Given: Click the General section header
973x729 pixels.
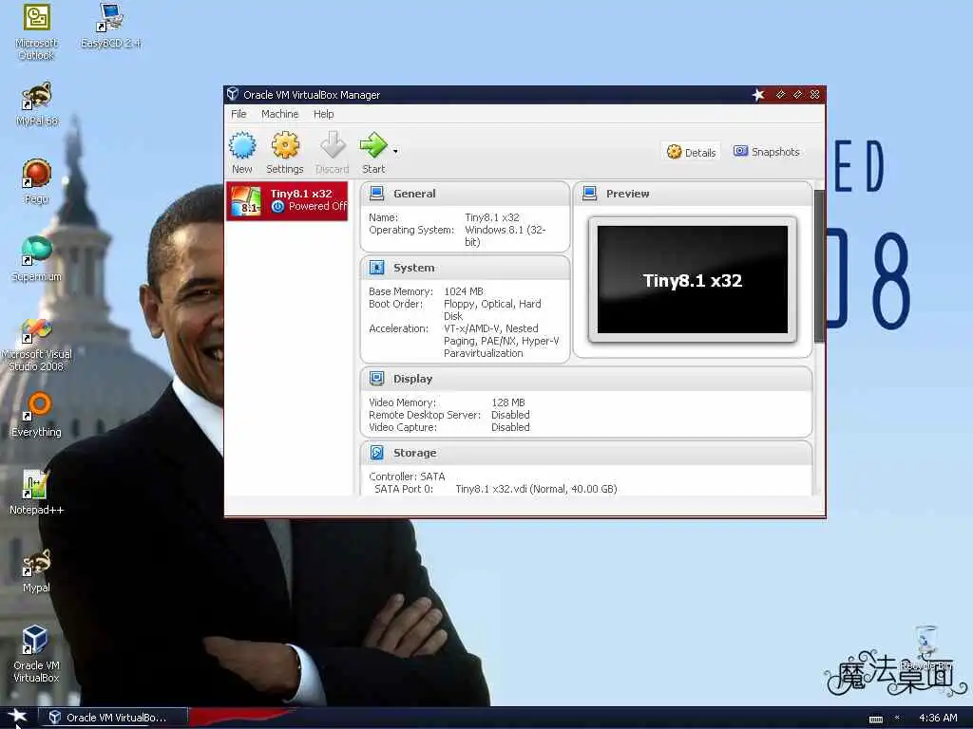Looking at the screenshot, I should pyautogui.click(x=465, y=194).
